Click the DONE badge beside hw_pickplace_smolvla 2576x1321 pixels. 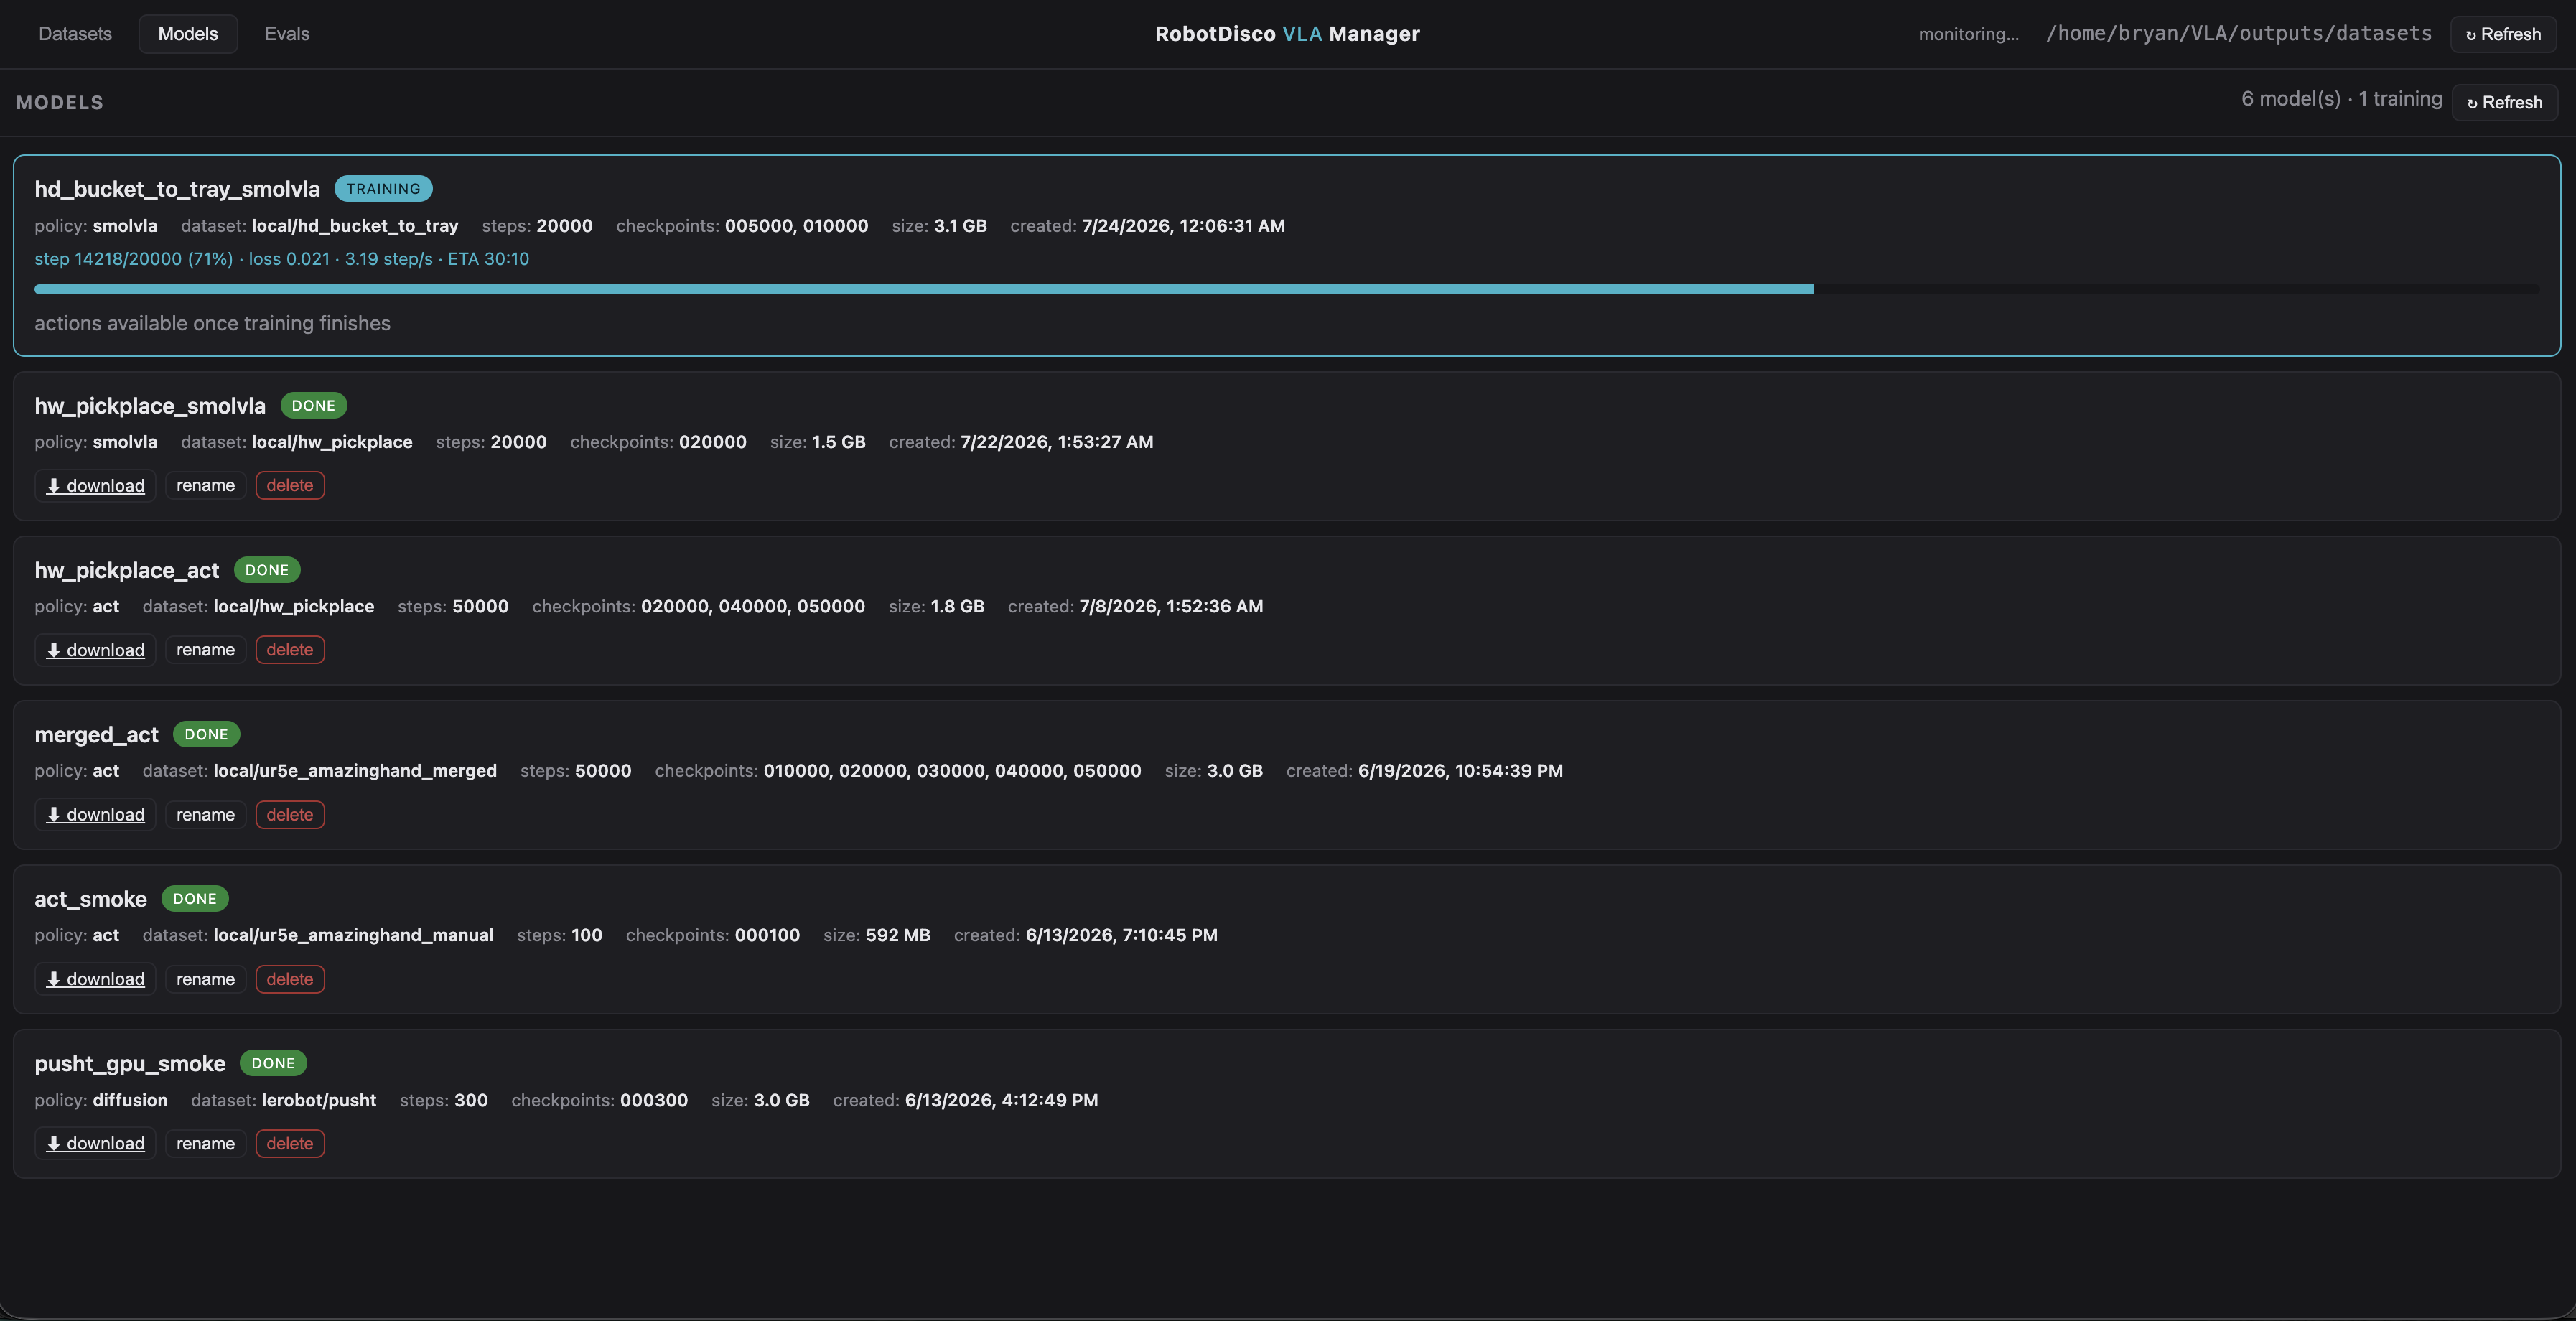coord(313,405)
